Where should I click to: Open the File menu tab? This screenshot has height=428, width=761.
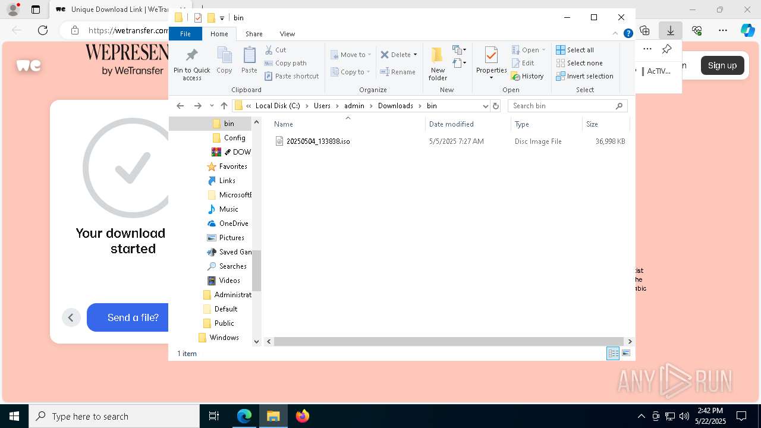[x=185, y=34]
